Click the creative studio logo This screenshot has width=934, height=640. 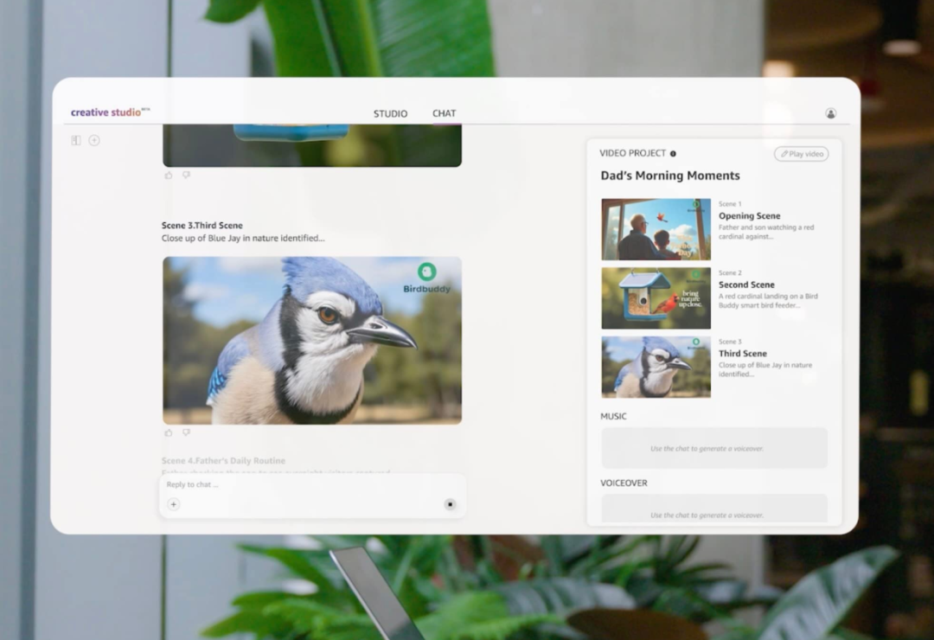click(x=109, y=112)
